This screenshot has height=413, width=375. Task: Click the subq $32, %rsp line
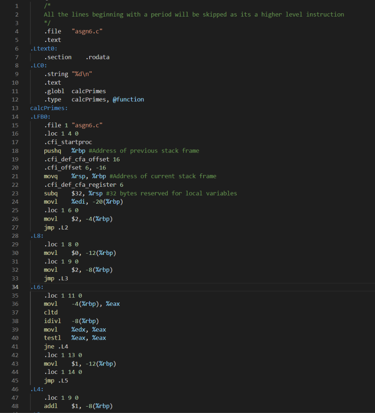(x=73, y=193)
